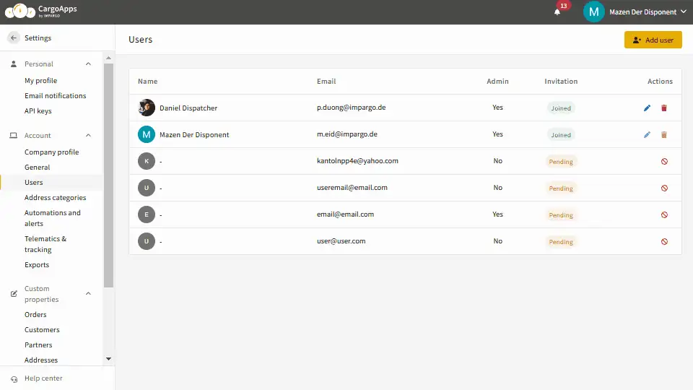Click the Mazen Der Disponent header name
This screenshot has height=390, width=693.
[642, 12]
